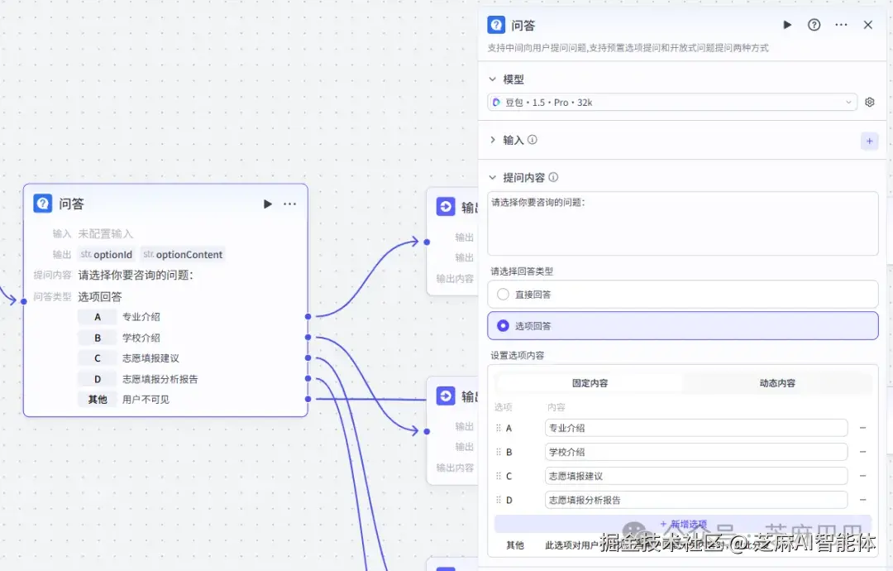Switch to the 固定内容 tab
The height and width of the screenshot is (571, 893).
[x=590, y=383]
